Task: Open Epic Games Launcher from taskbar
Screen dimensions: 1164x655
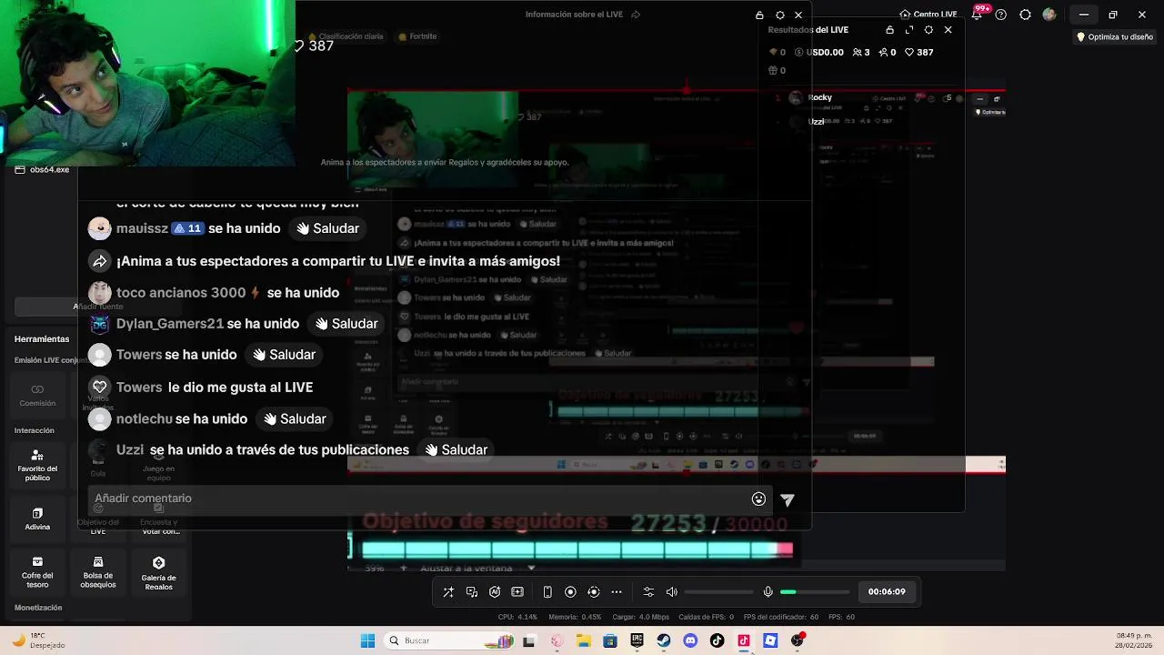Action: [637, 640]
